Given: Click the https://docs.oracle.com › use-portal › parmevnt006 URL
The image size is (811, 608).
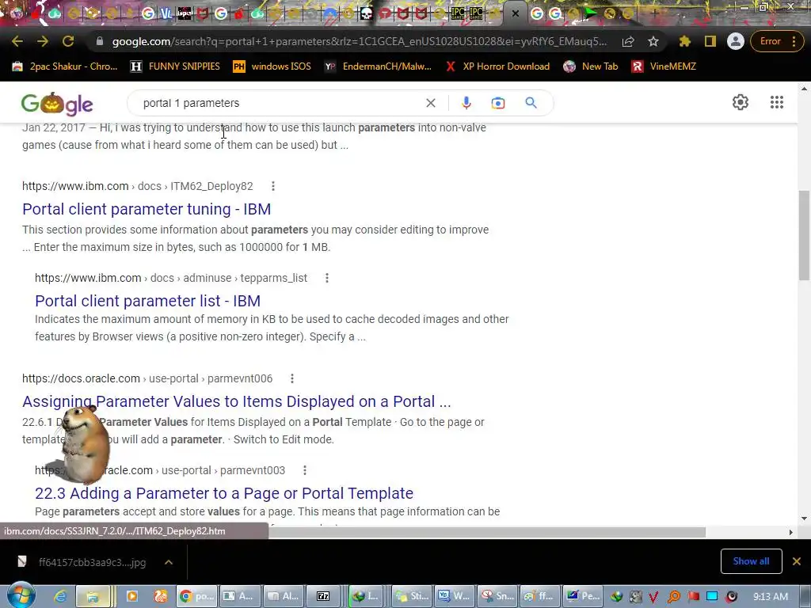Looking at the screenshot, I should (x=147, y=378).
